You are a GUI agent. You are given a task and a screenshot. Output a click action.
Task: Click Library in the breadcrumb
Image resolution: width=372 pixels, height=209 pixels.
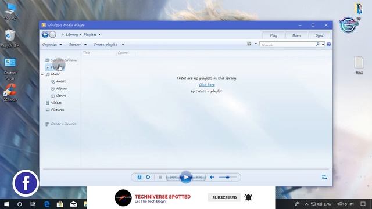coord(72,35)
